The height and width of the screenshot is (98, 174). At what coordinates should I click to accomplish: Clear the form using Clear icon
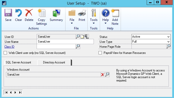(x=18, y=13)
